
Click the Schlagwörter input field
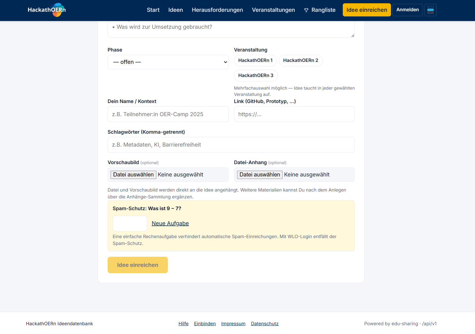pos(231,145)
